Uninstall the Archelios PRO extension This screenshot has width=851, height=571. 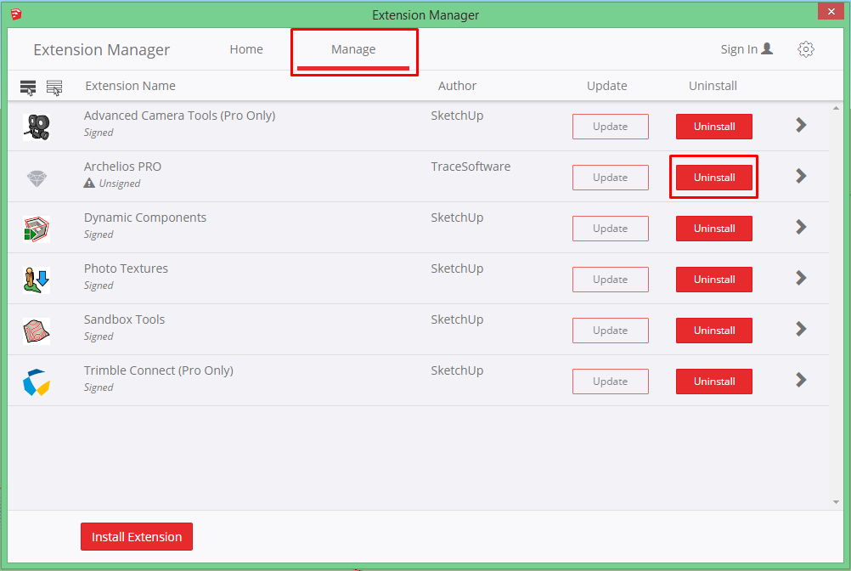coord(713,178)
